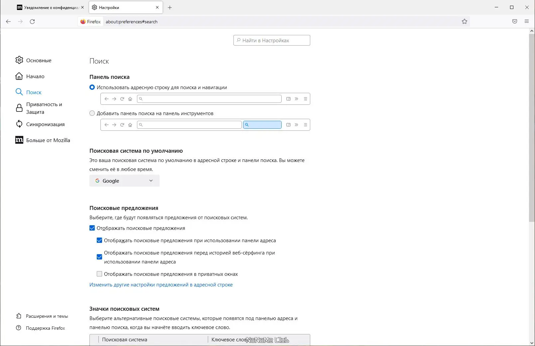Click the Firefox identity icon in address bar
The width and height of the screenshot is (535, 346).
pyautogui.click(x=83, y=22)
